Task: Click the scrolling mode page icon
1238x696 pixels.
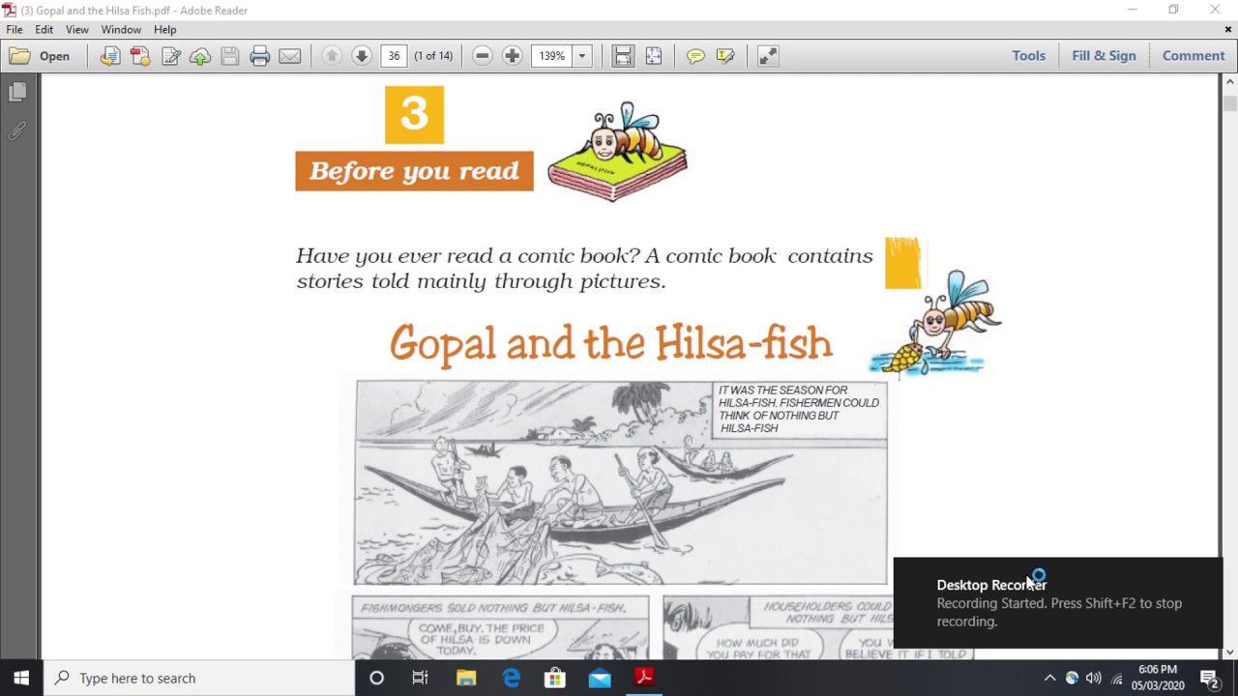Action: (x=623, y=56)
